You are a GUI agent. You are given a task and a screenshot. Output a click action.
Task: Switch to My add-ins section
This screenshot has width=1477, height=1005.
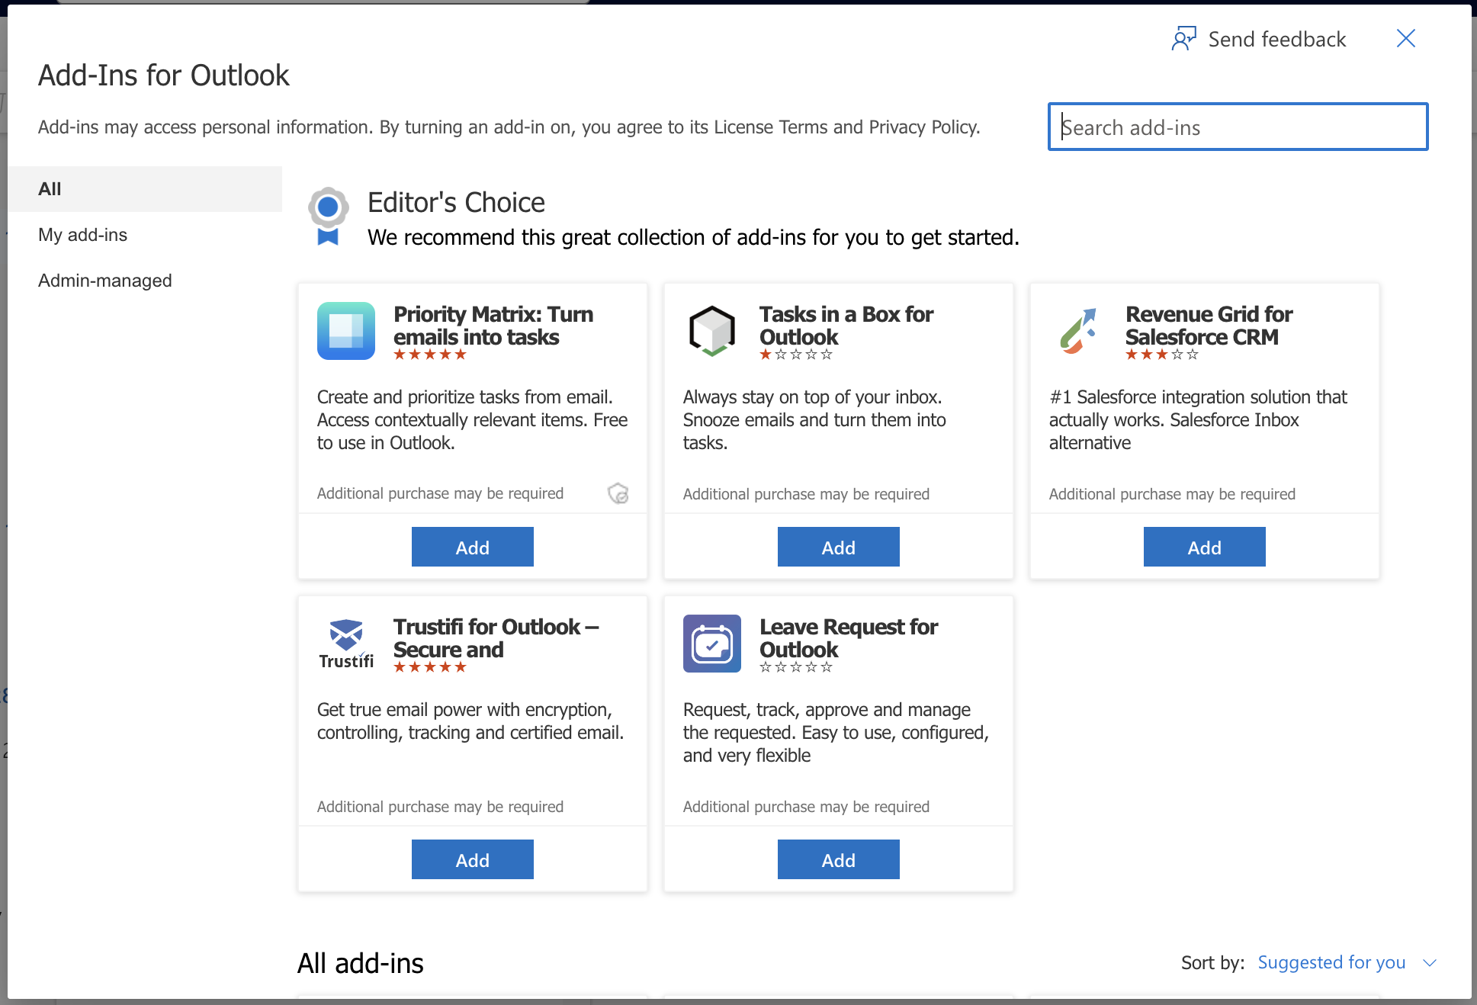(x=82, y=235)
